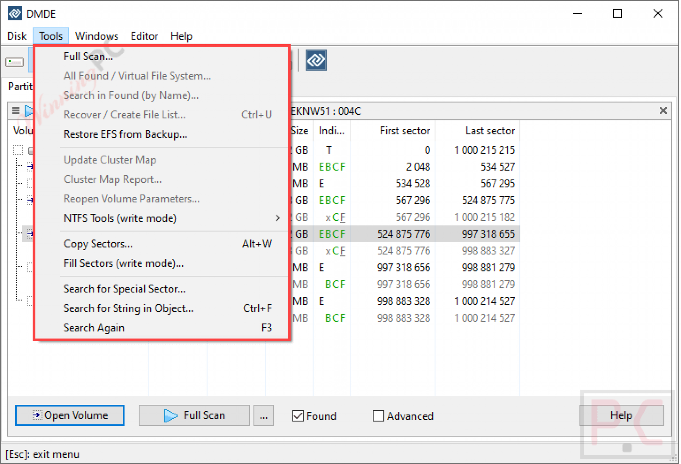This screenshot has width=681, height=464.
Task: Click the Indi... column header
Action: tap(332, 131)
